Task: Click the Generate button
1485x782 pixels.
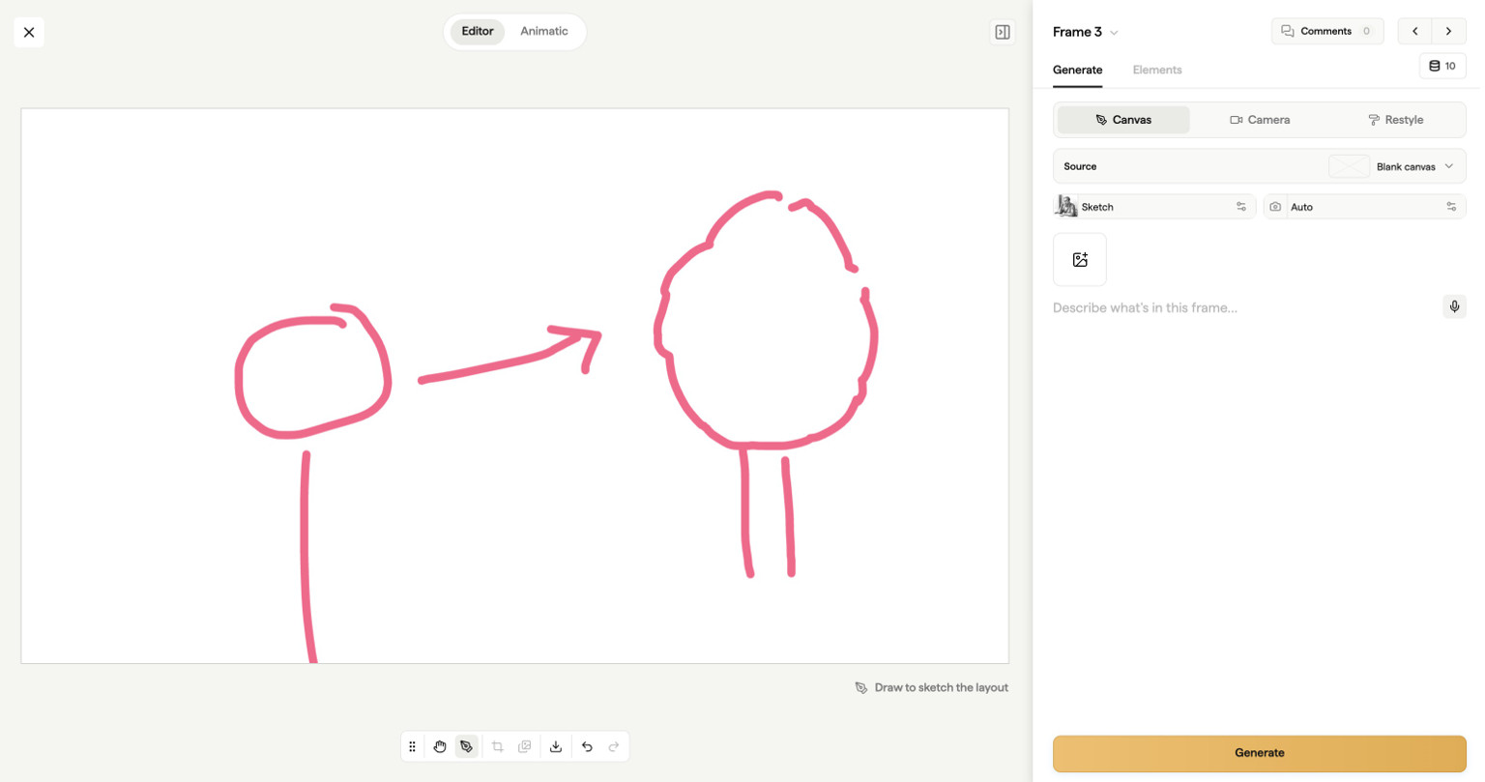Action: coord(1260,753)
